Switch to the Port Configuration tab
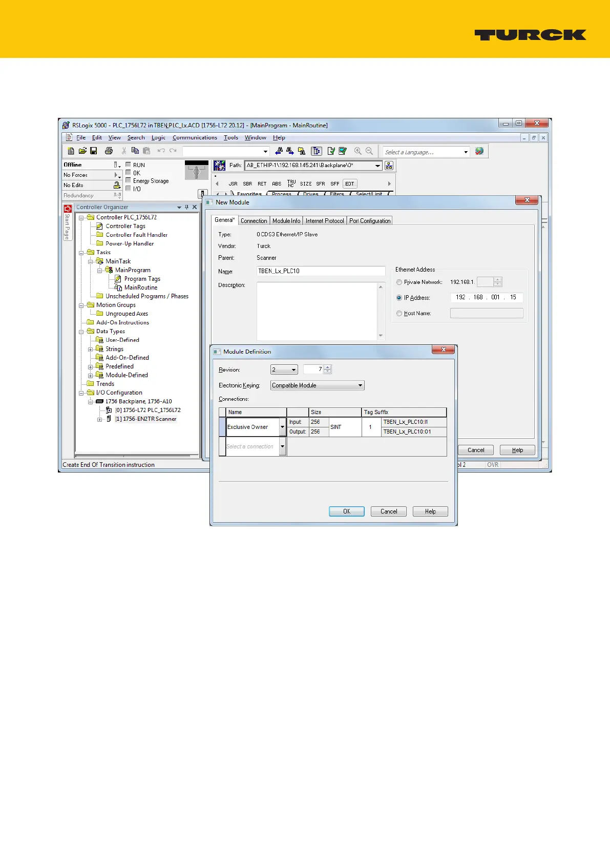The height and width of the screenshot is (863, 610). tap(370, 221)
